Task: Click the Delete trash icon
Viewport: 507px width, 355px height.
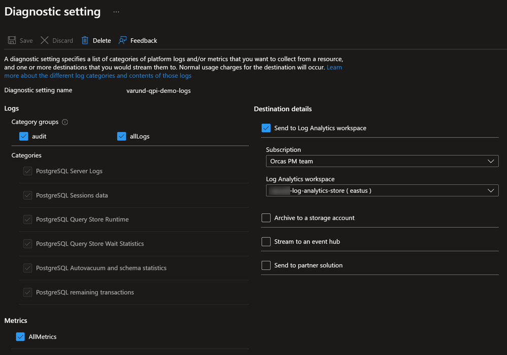Action: pyautogui.click(x=85, y=40)
